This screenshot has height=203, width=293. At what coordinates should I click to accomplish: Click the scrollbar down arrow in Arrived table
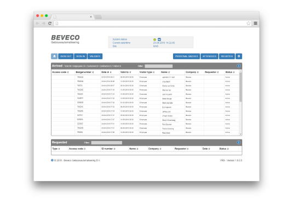(x=240, y=134)
